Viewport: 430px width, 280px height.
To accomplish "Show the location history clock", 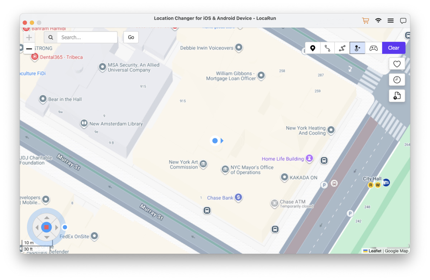I will point(397,80).
